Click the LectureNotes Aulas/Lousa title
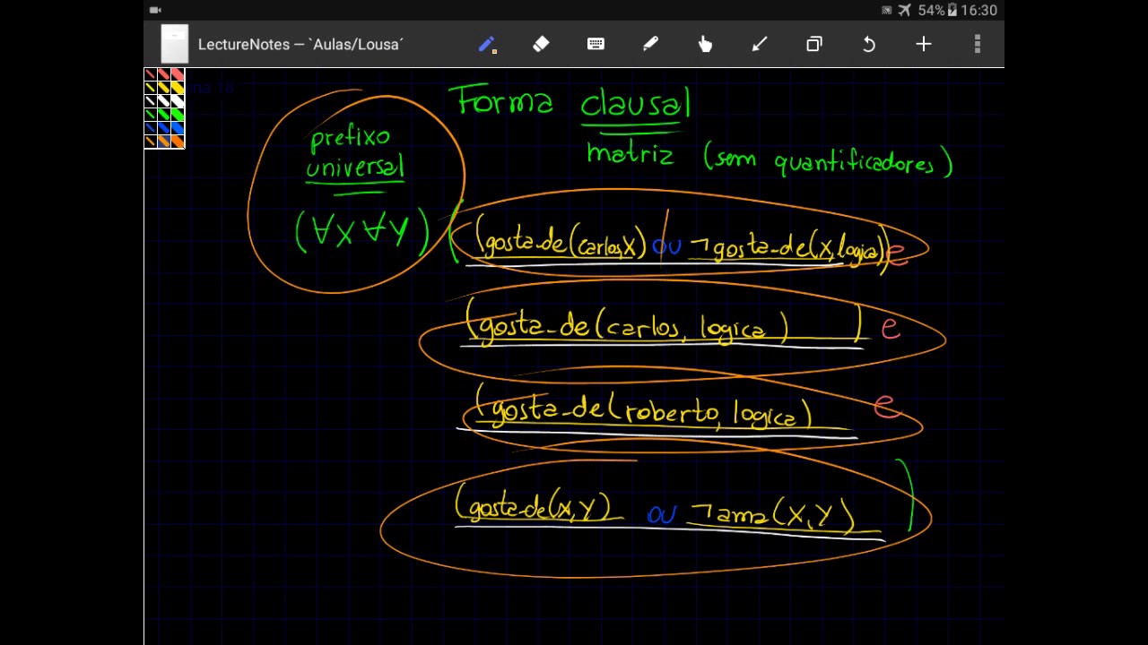Screen dimensions: 1148x645 point(300,44)
